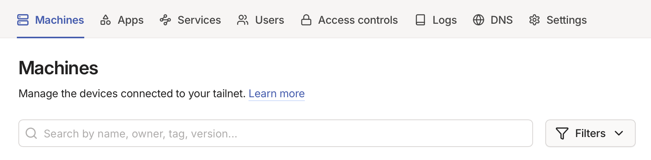The width and height of the screenshot is (651, 160).
Task: Open the Services tab
Action: pyautogui.click(x=199, y=20)
